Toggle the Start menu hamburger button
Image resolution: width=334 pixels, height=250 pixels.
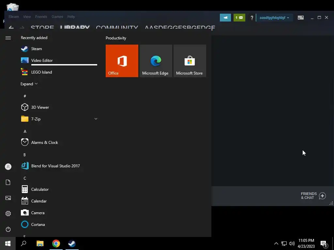click(8, 38)
